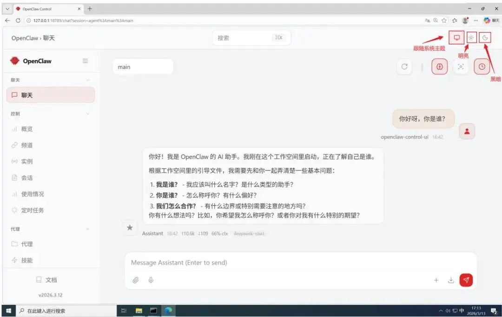Screen dimensions: 502x317
Task: Click the Message Assistant input field
Action: (x=300, y=263)
